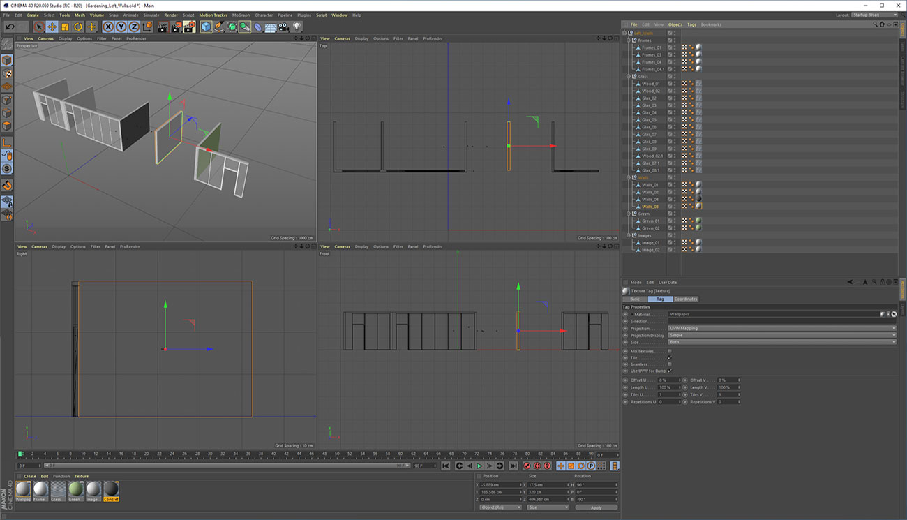The image size is (907, 520).
Task: Open the Projection dropdown
Action: click(x=782, y=328)
